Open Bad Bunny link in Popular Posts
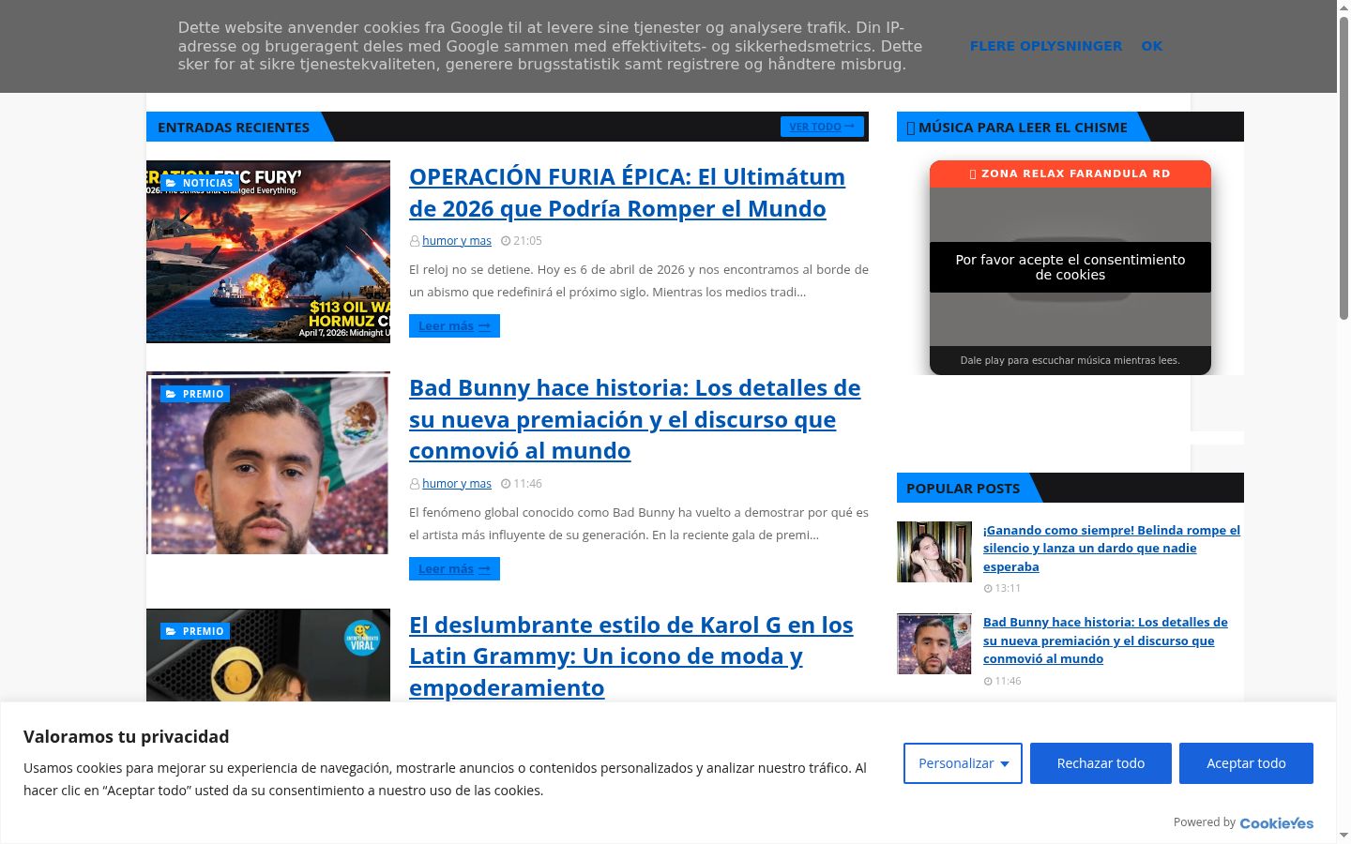The image size is (1351, 844). point(1105,641)
